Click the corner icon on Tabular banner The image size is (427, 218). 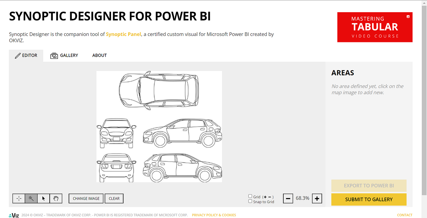coord(408,16)
